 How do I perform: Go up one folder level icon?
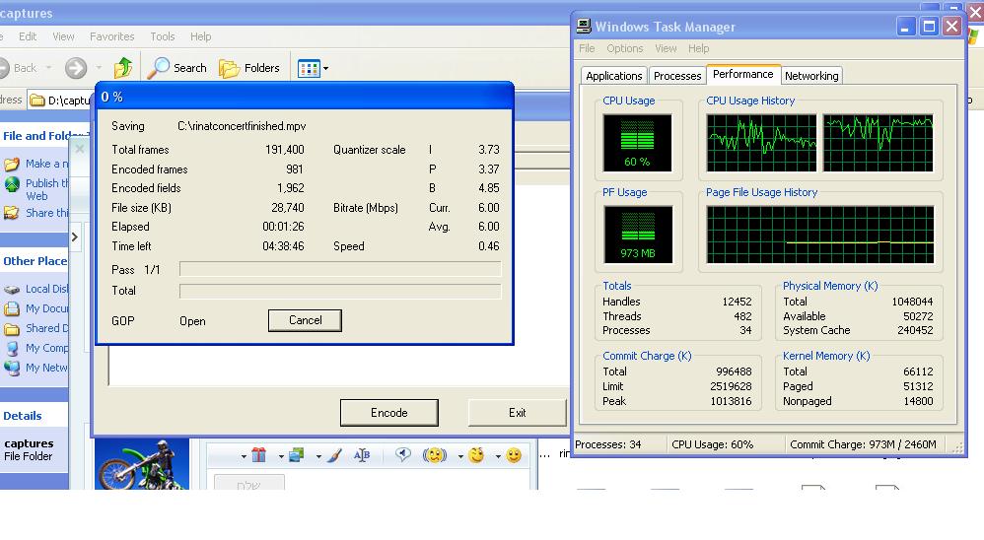pyautogui.click(x=123, y=68)
